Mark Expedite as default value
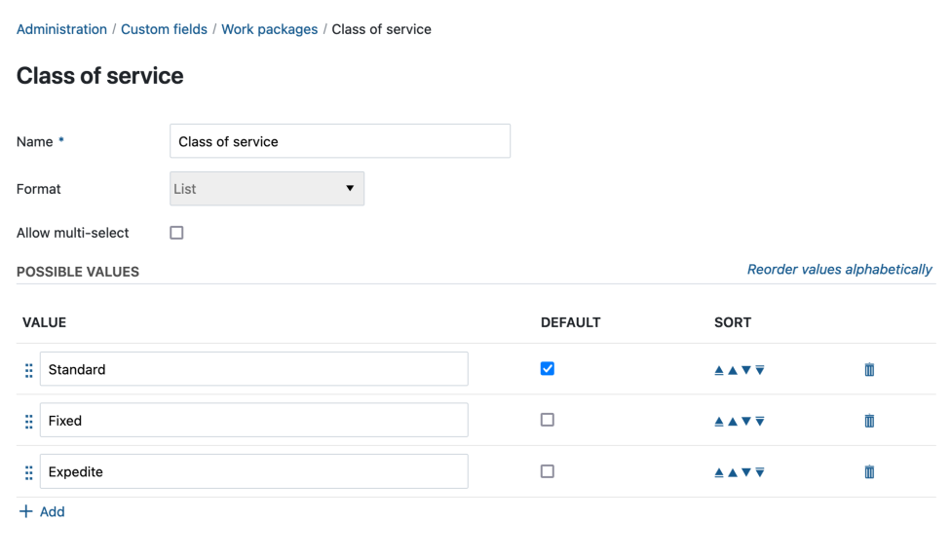Image resolution: width=952 pixels, height=560 pixels. 548,471
